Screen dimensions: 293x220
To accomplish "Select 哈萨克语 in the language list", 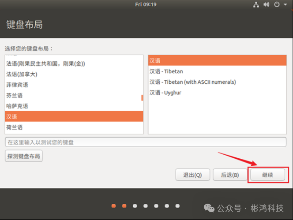I will [x=74, y=106].
